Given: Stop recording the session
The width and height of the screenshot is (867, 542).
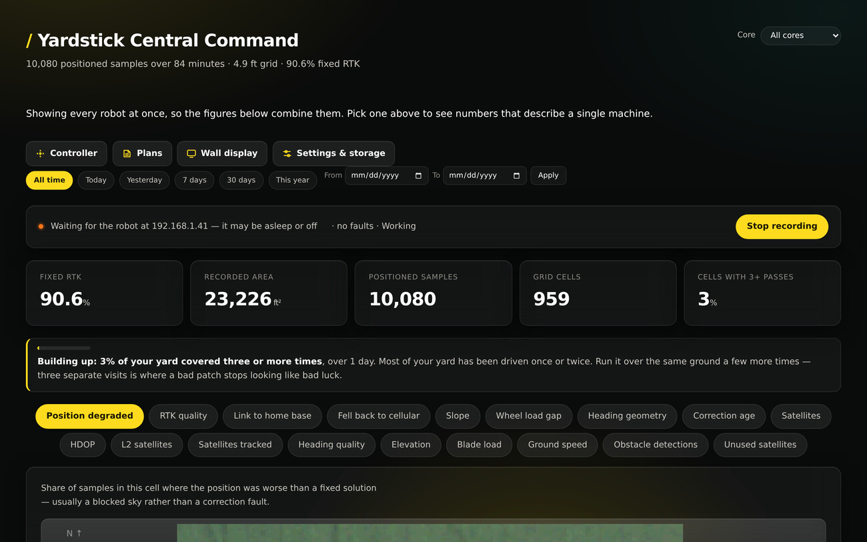Looking at the screenshot, I should click(x=782, y=227).
